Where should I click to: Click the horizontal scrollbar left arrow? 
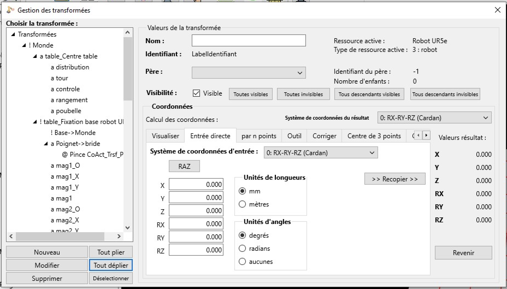click(x=11, y=236)
